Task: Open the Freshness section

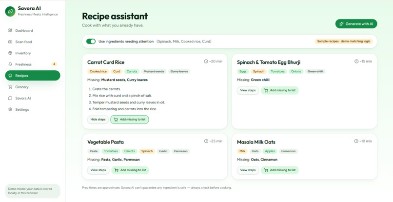Action: [33, 64]
